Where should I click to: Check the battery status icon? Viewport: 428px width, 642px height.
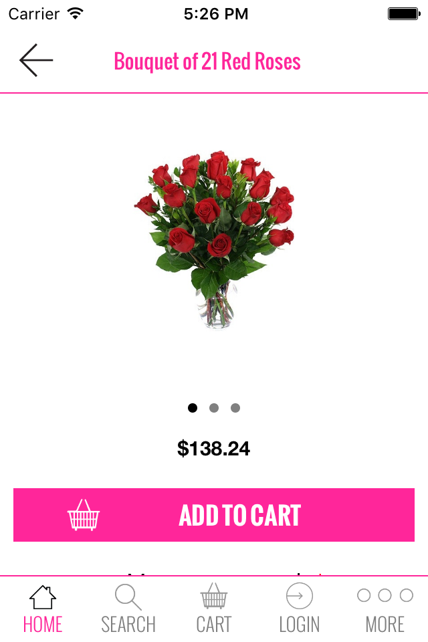pos(404,14)
